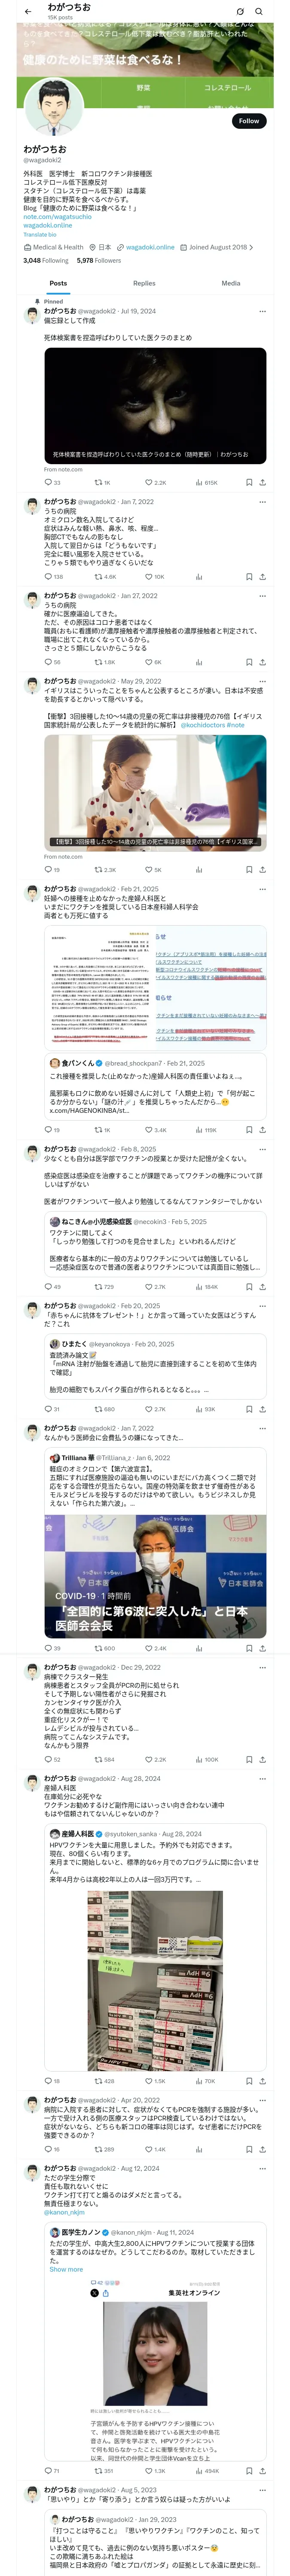
Task: Share the pinned Jul 19, 2024 post
Action: pyautogui.click(x=262, y=482)
